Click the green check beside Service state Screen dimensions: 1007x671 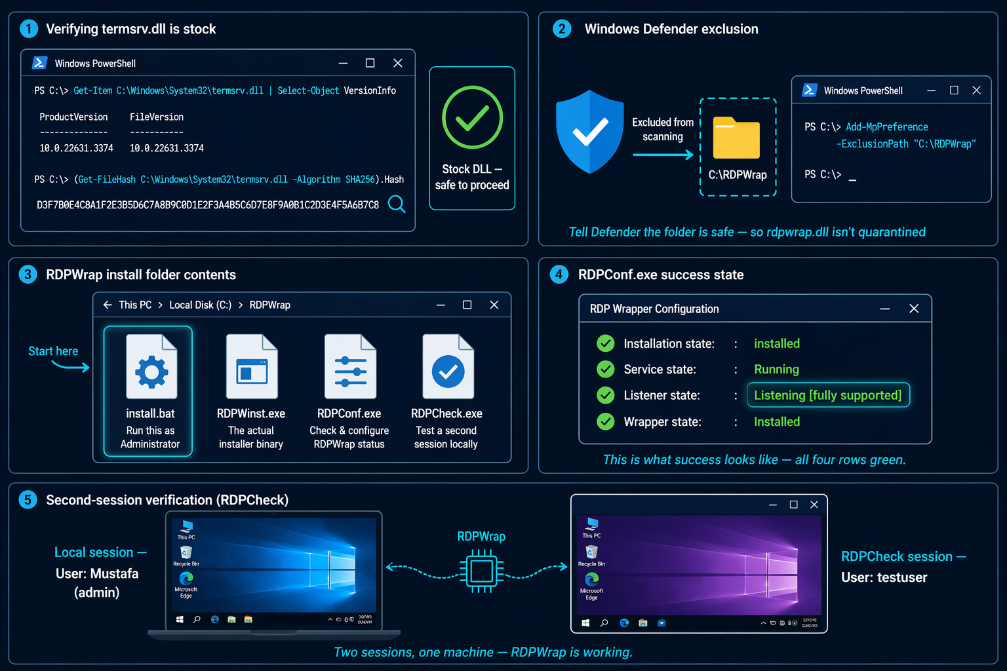tap(606, 370)
